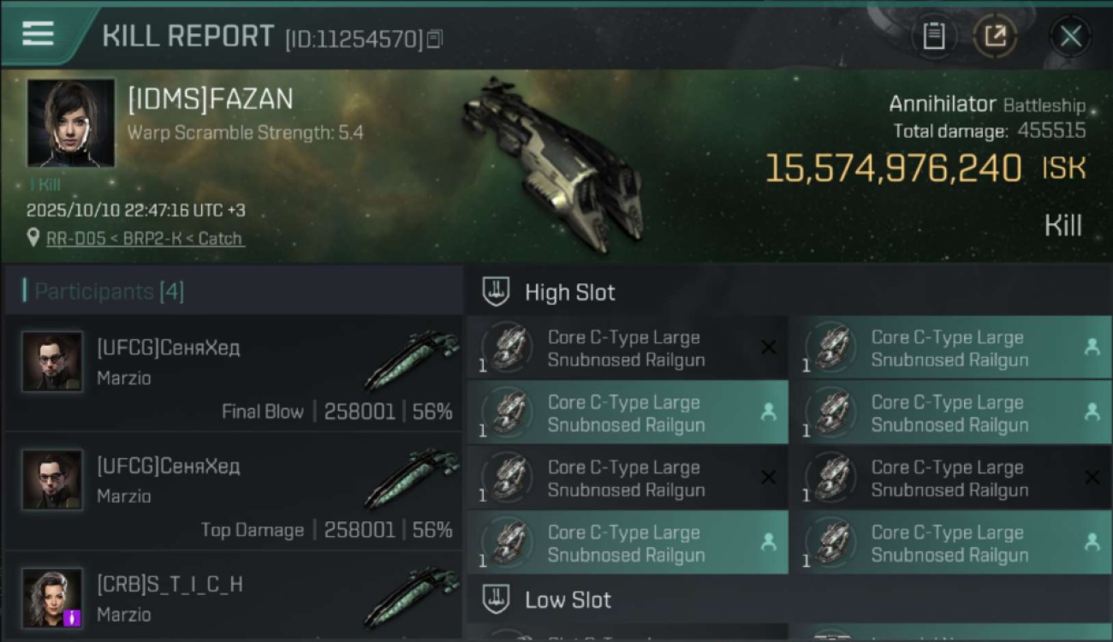1113x642 pixels.
Task: Close the kill report window
Action: pos(1070,36)
